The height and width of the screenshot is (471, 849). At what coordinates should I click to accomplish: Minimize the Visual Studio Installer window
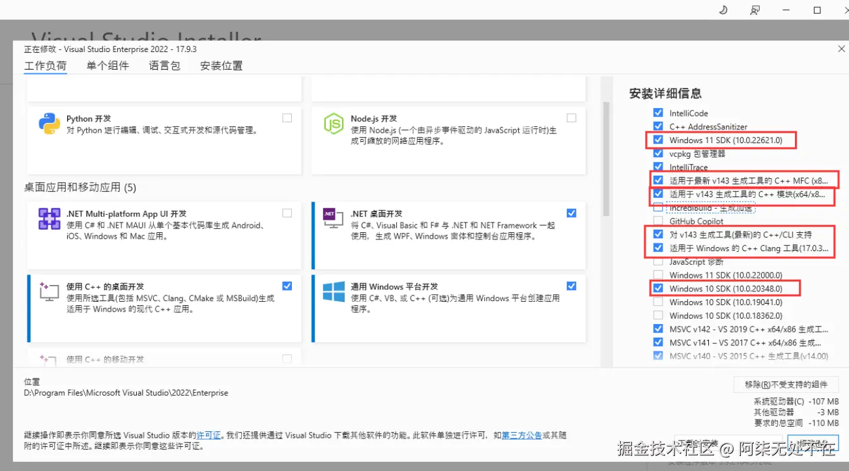(786, 10)
